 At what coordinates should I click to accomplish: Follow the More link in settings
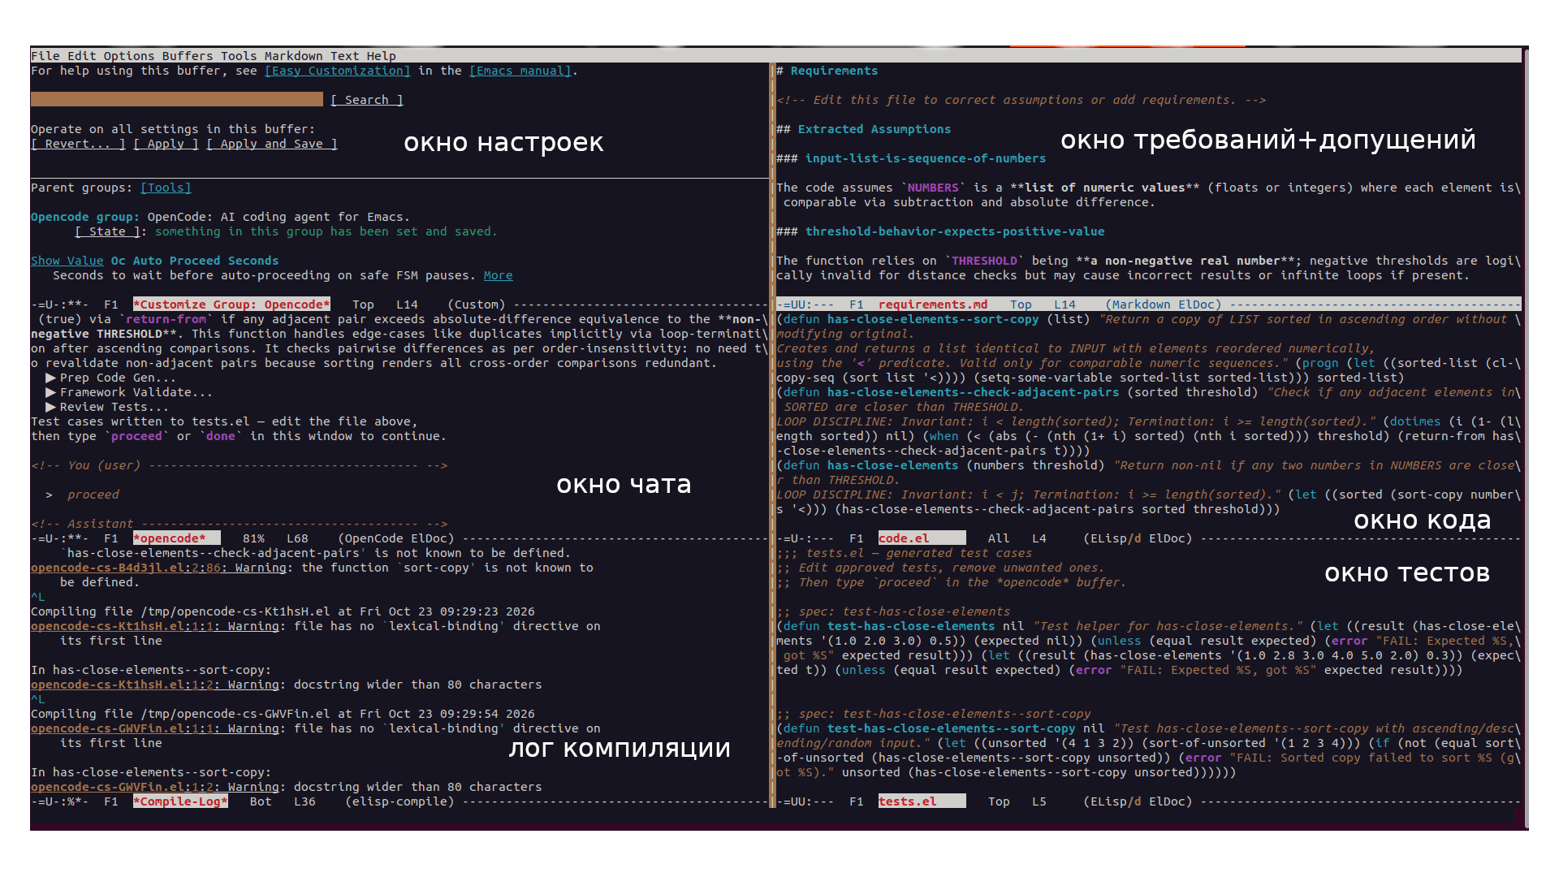[498, 275]
